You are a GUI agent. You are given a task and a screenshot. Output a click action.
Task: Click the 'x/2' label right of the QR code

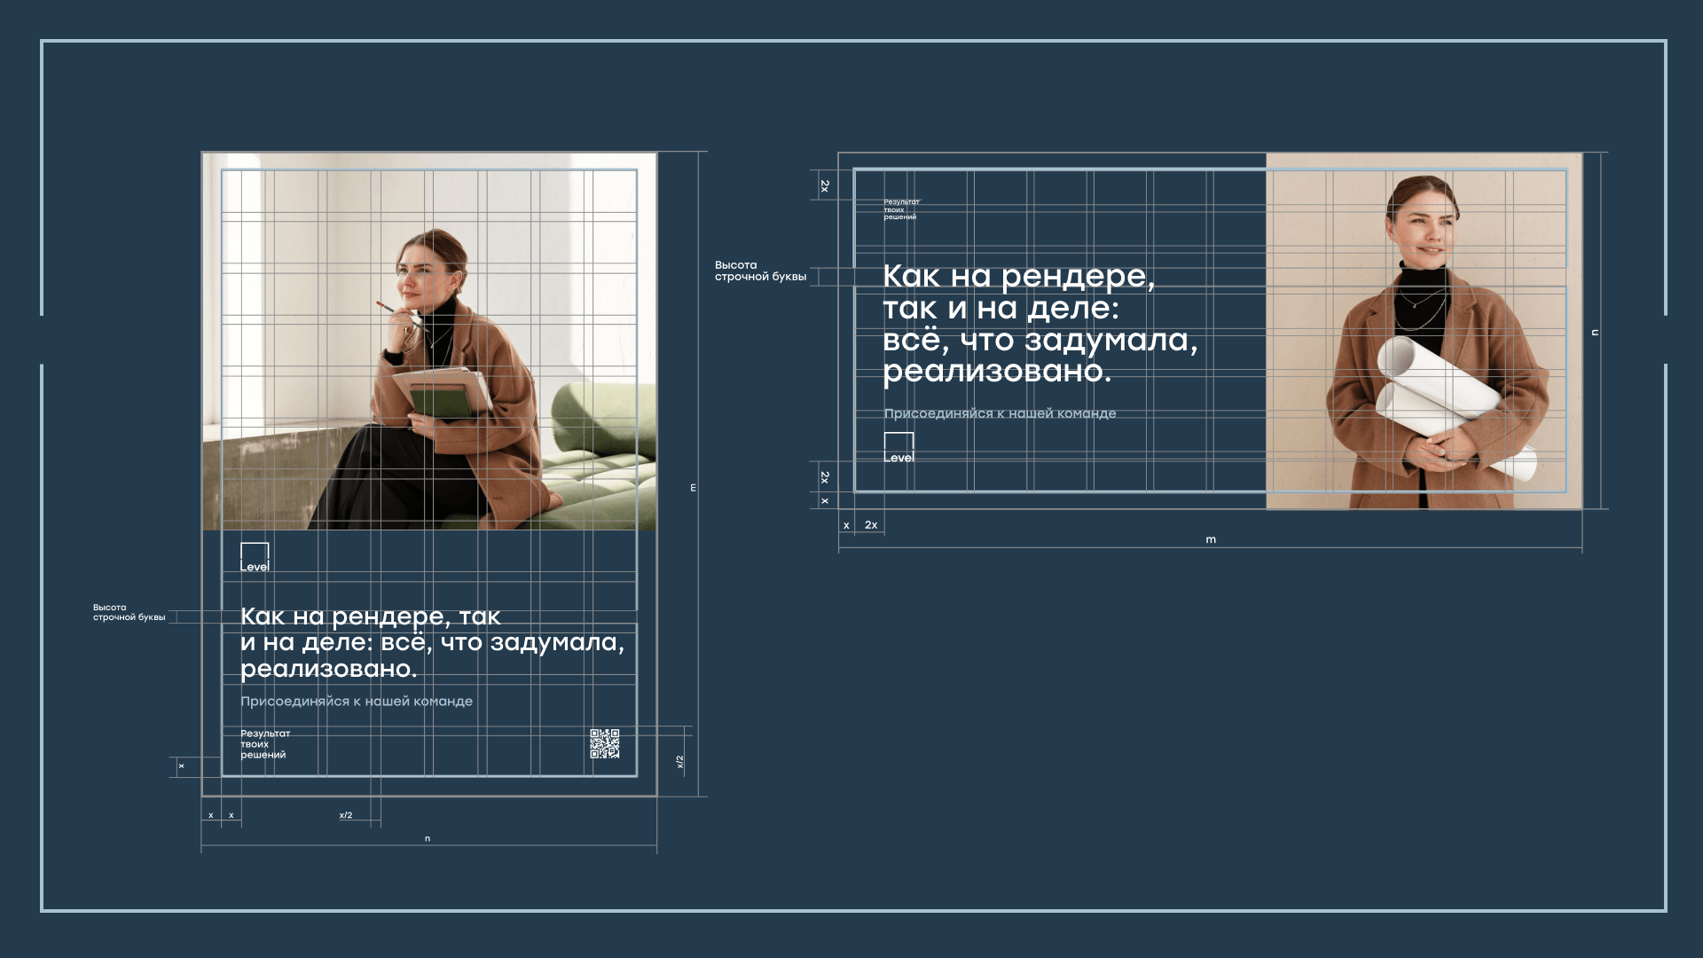click(x=680, y=761)
